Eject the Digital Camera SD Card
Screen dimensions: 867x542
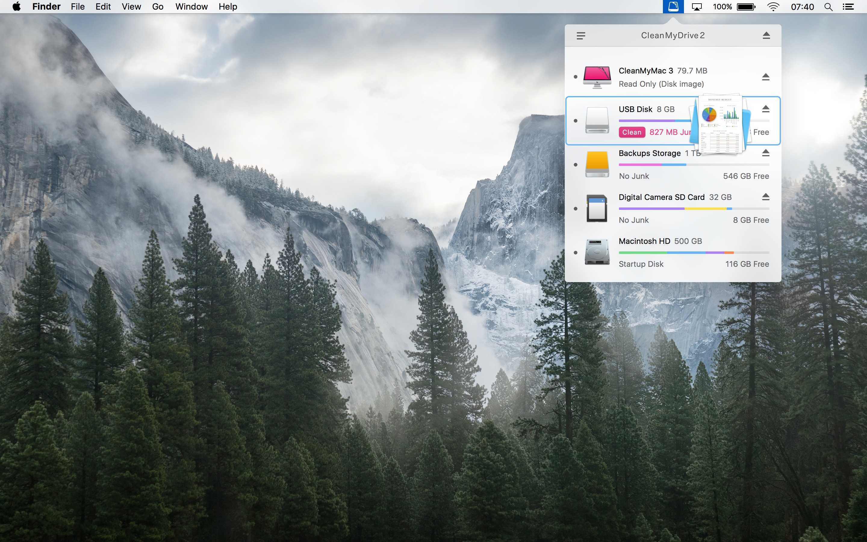coord(766,196)
